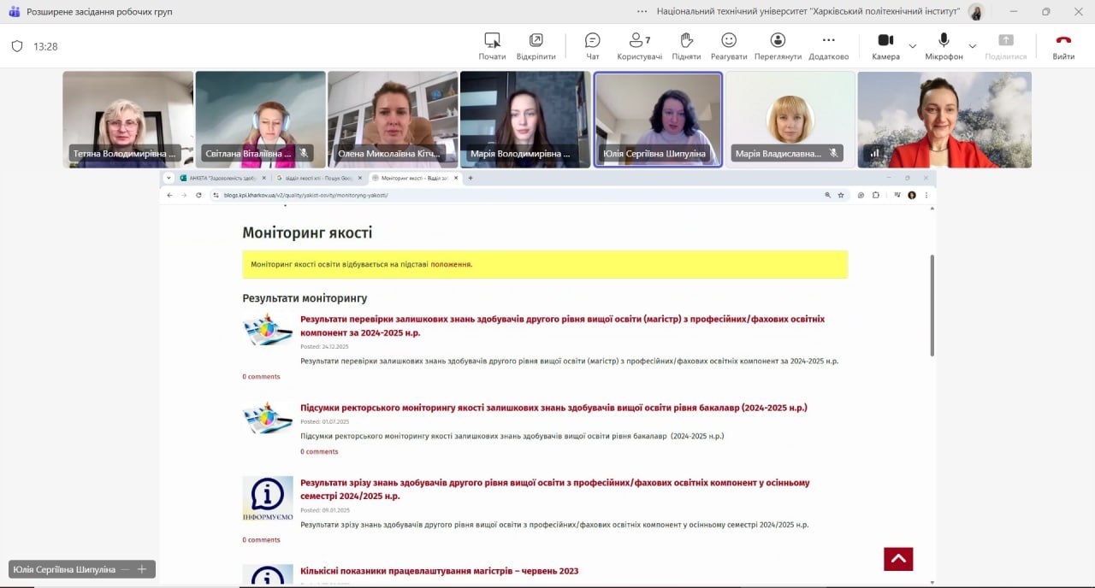Viewport: 1095px width, 588px height.
Task: Open the Переглянути view options
Action: pos(778,41)
